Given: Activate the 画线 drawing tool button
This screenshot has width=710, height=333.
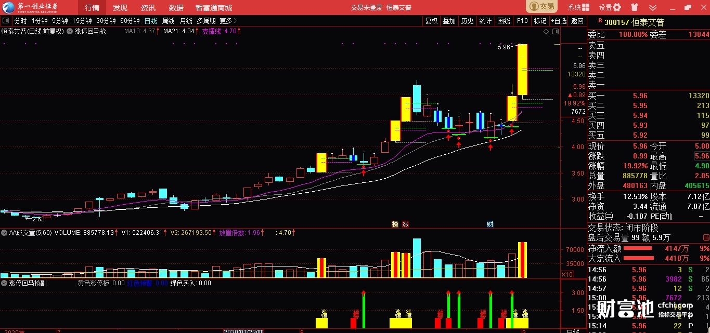Looking at the screenshot, I should tap(504, 21).
